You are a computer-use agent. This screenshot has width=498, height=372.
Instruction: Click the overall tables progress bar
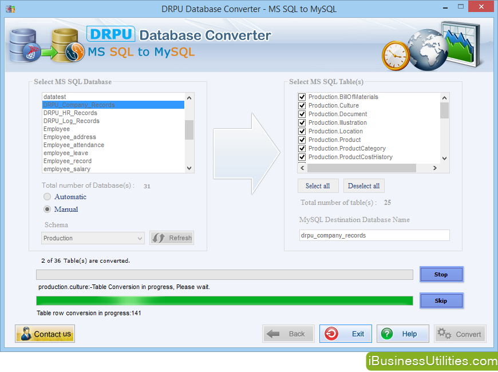pyautogui.click(x=224, y=275)
